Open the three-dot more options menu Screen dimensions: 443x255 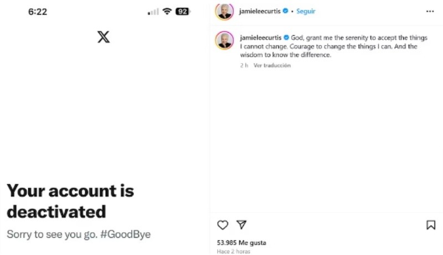[x=430, y=11]
